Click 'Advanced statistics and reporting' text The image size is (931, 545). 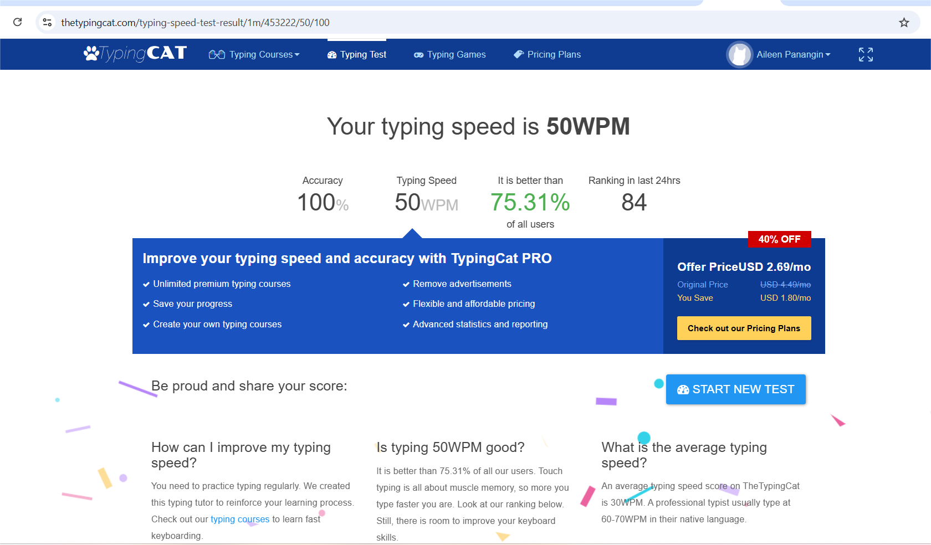(480, 324)
